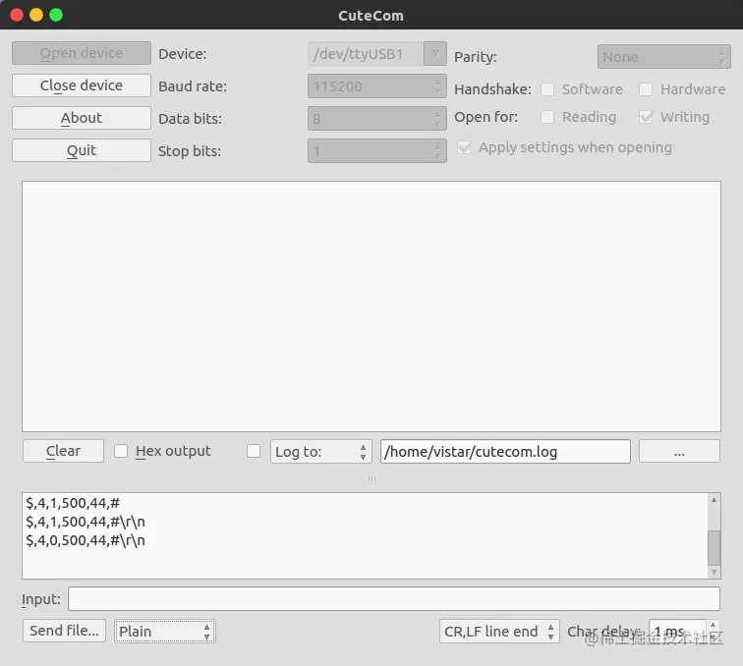743x666 pixels.
Task: Quit CuteCom with the Quit button
Action: click(x=81, y=150)
